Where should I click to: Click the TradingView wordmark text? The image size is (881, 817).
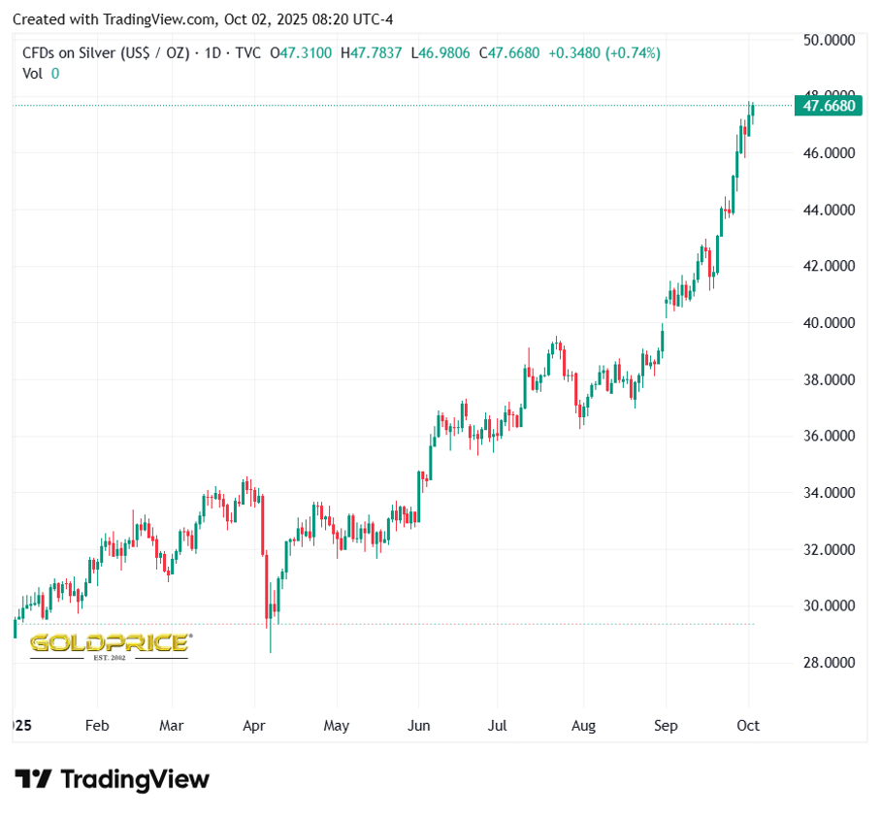(x=135, y=779)
